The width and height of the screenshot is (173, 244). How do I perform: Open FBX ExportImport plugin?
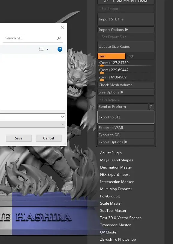click(115, 175)
